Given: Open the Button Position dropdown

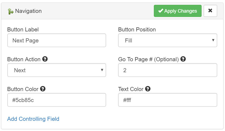Looking at the screenshot, I should pyautogui.click(x=168, y=41).
